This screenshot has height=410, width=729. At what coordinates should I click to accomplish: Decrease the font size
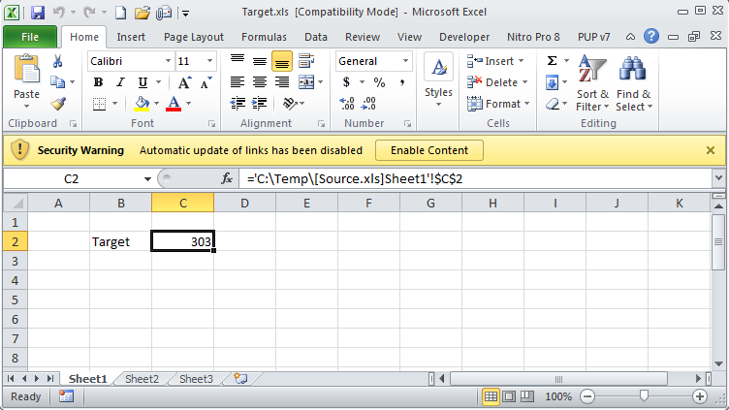(x=206, y=82)
